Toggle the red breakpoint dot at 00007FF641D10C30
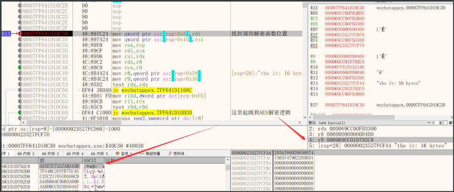Viewport: 454px width, 192px height. tap(19, 34)
